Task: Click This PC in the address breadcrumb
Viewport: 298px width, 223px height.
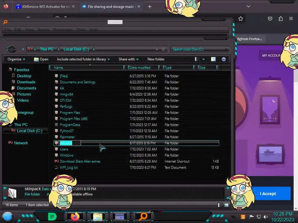Action: click(47, 49)
